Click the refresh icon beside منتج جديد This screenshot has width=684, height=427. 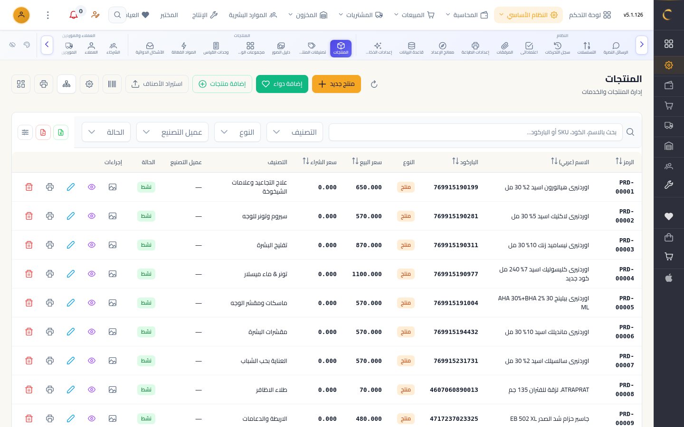(x=374, y=84)
